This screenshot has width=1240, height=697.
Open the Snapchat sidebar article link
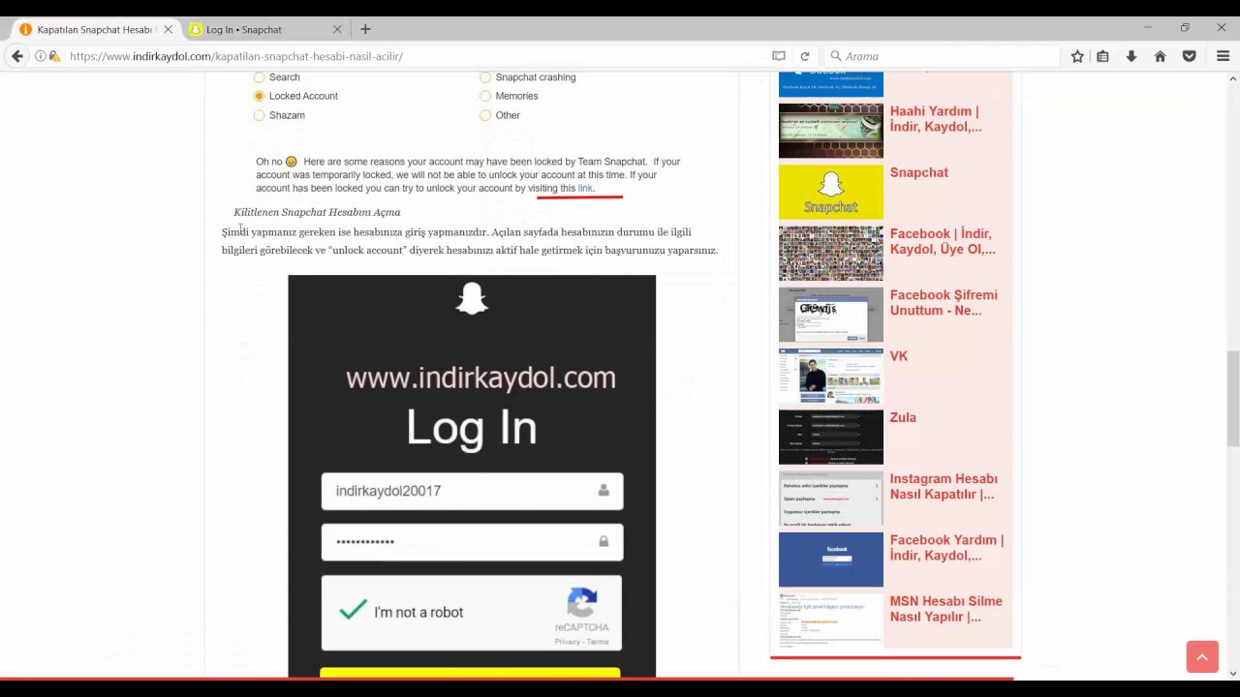point(919,172)
